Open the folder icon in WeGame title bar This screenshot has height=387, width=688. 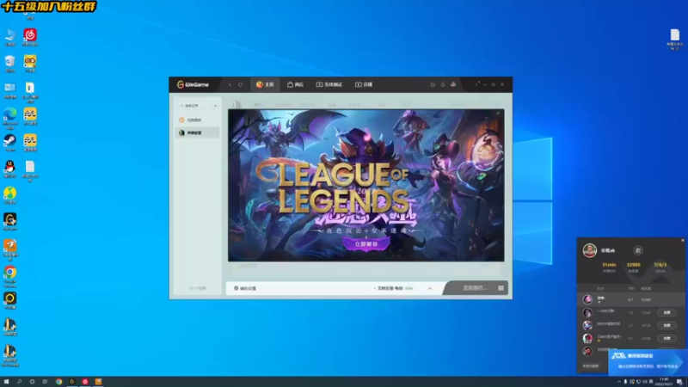tap(433, 84)
